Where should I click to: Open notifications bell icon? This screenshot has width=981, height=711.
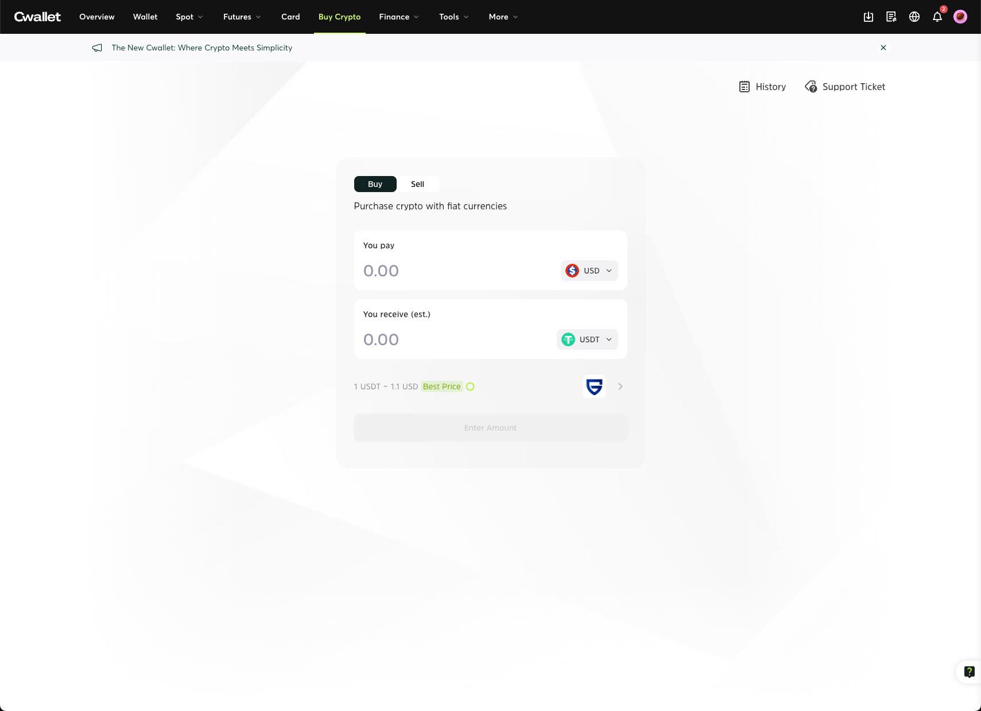point(937,17)
